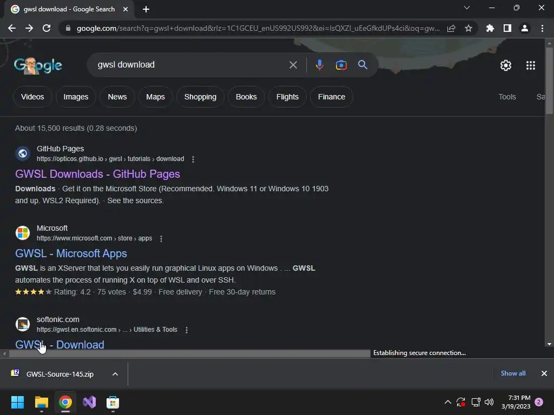This screenshot has width=554, height=415.
Task: View site security lock information
Action: [x=68, y=28]
